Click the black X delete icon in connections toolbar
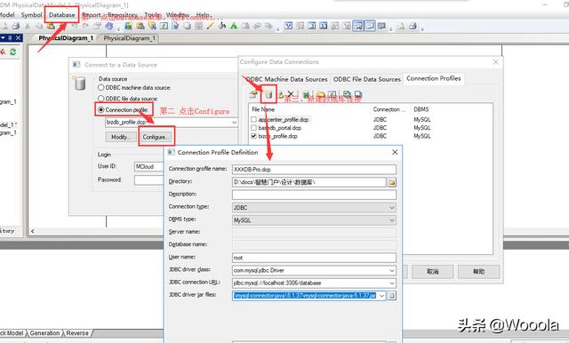Screen dimensions: 569x343 tap(291, 94)
